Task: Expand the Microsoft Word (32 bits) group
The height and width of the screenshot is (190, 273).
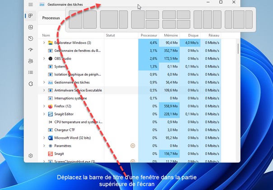Action: coord(44,138)
